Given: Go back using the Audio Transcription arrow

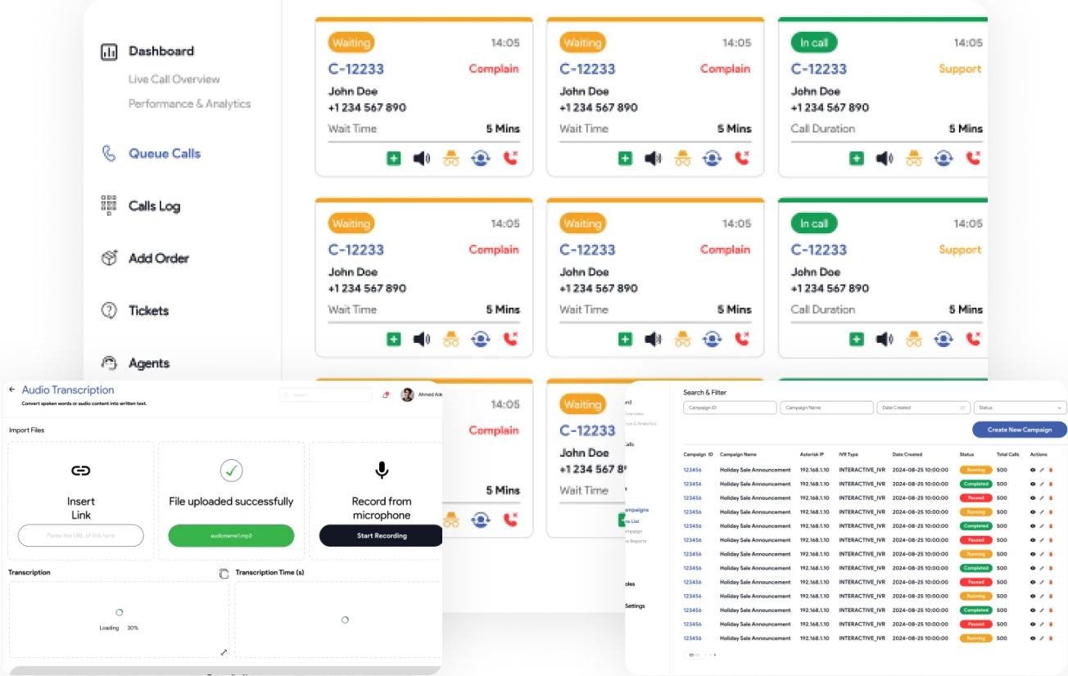Looking at the screenshot, I should click(12, 390).
